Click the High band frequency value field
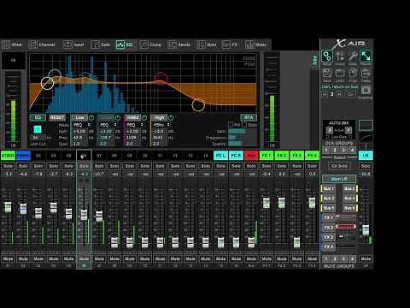The height and width of the screenshot is (308, 410). (x=160, y=138)
